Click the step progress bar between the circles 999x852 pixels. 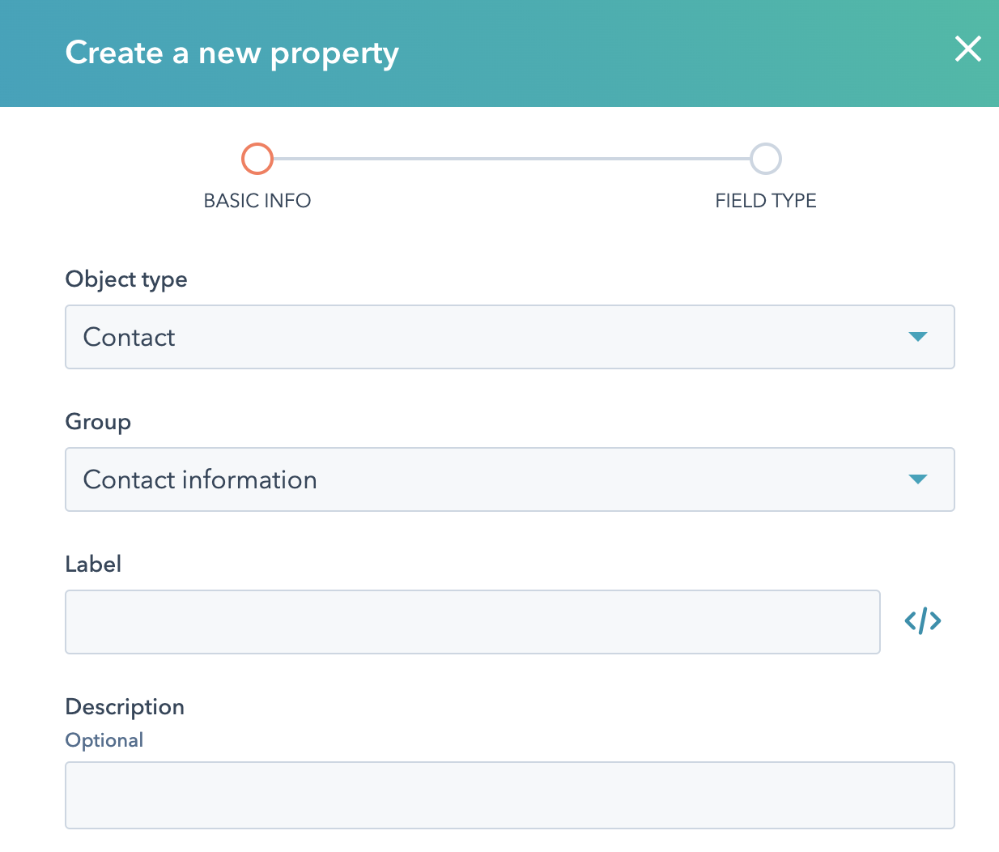510,159
